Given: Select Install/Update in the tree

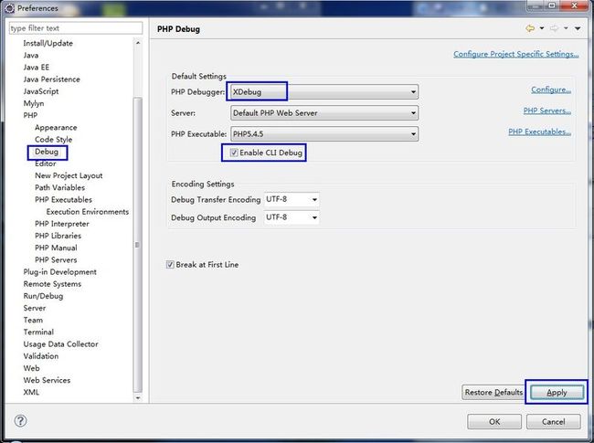Looking at the screenshot, I should coord(48,43).
